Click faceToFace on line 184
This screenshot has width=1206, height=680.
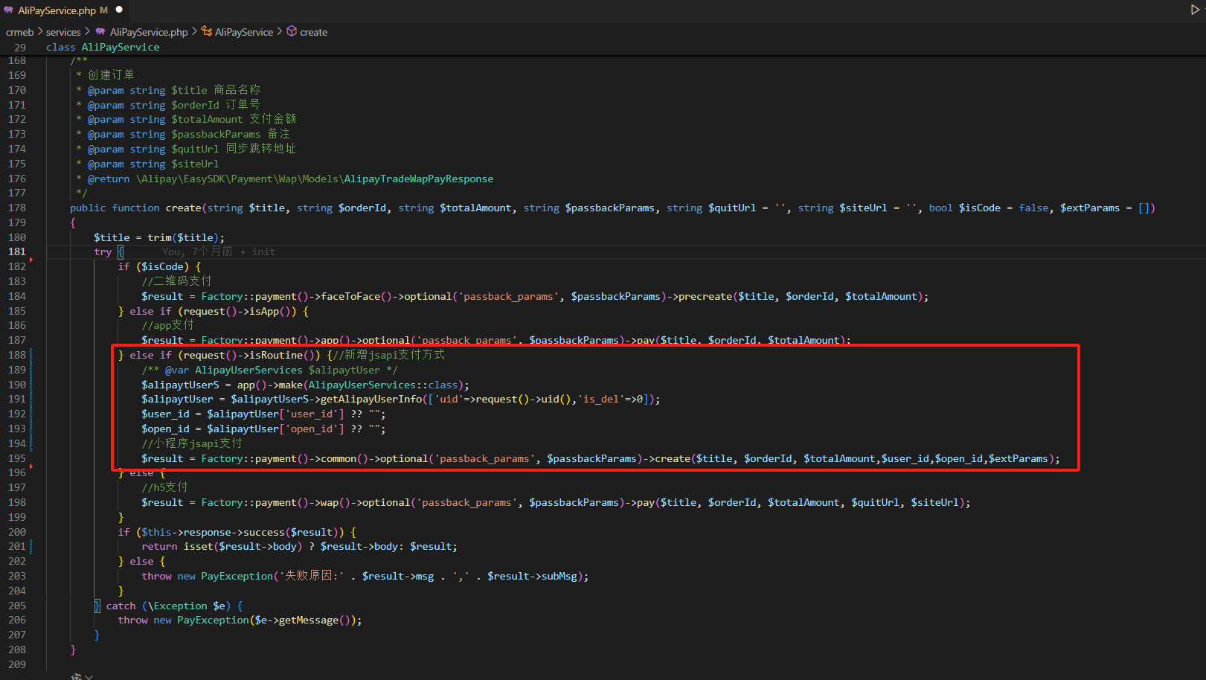pos(350,296)
